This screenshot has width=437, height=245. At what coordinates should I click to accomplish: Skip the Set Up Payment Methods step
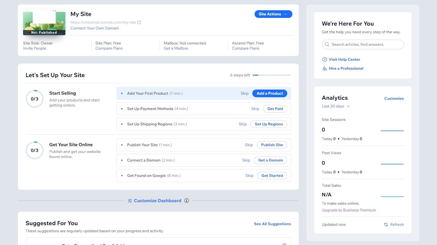255,109
